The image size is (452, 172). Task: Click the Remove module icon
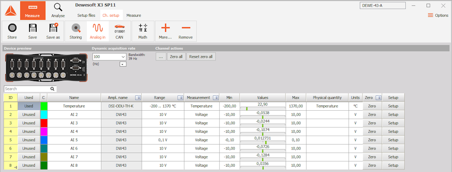point(186,31)
